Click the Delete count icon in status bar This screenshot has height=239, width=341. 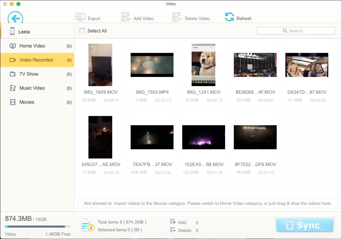click(x=173, y=230)
